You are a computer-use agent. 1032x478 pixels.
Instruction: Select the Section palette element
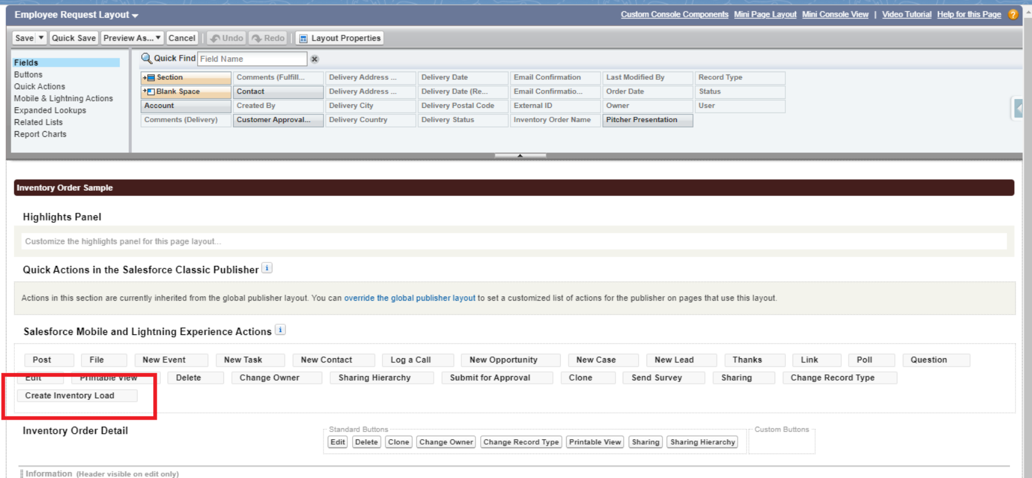click(186, 77)
